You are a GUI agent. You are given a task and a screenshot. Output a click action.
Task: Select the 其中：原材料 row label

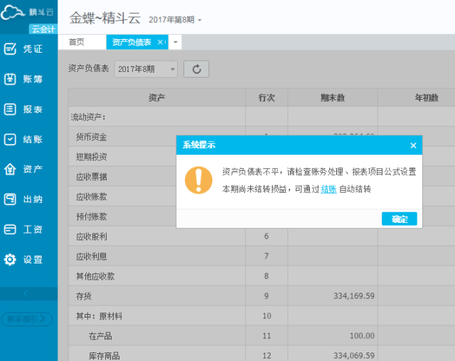(x=99, y=316)
